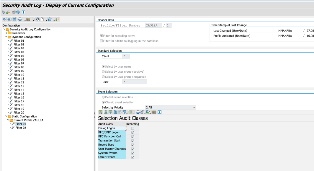
Task: Open the Select by Priority dropdown
Action: pyautogui.click(x=194, y=107)
